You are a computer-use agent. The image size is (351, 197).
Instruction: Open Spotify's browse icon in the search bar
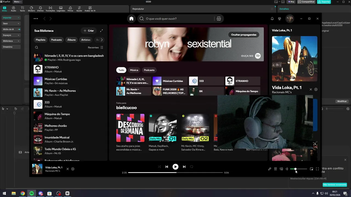(219, 19)
